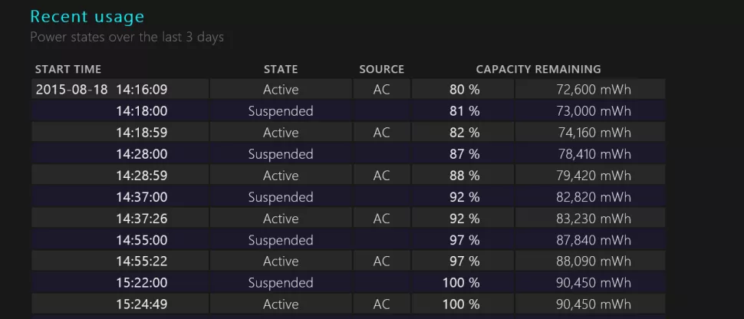Click the CAPACITY REMAINING column header
This screenshot has height=319, width=744.
tap(538, 69)
